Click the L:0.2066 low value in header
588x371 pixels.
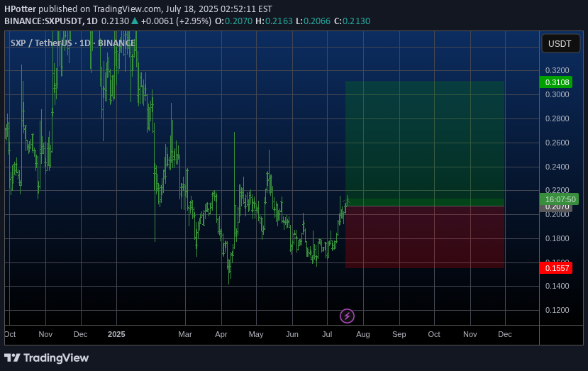click(x=313, y=21)
